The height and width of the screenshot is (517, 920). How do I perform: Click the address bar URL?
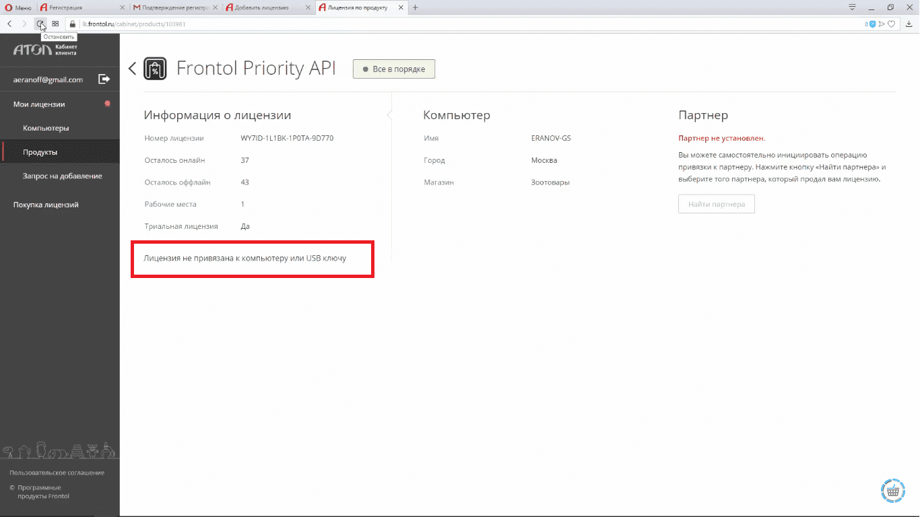(x=134, y=24)
